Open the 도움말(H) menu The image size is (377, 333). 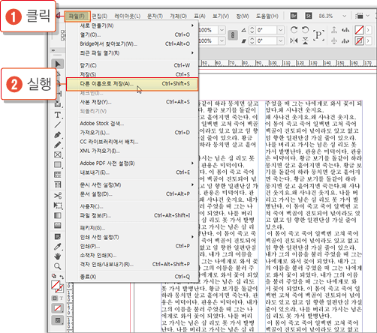click(x=267, y=16)
